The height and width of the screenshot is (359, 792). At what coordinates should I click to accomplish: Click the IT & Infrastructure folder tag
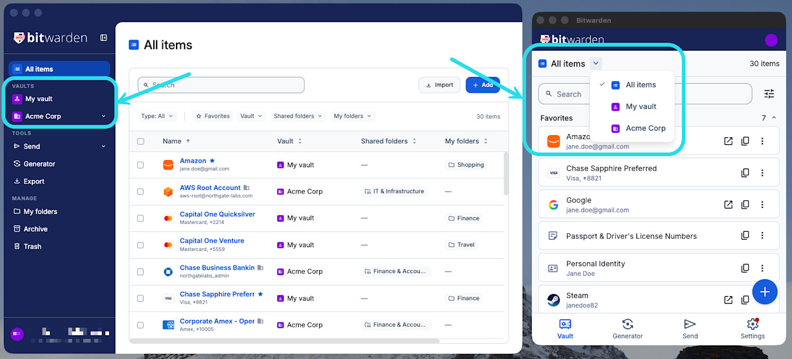coord(394,192)
